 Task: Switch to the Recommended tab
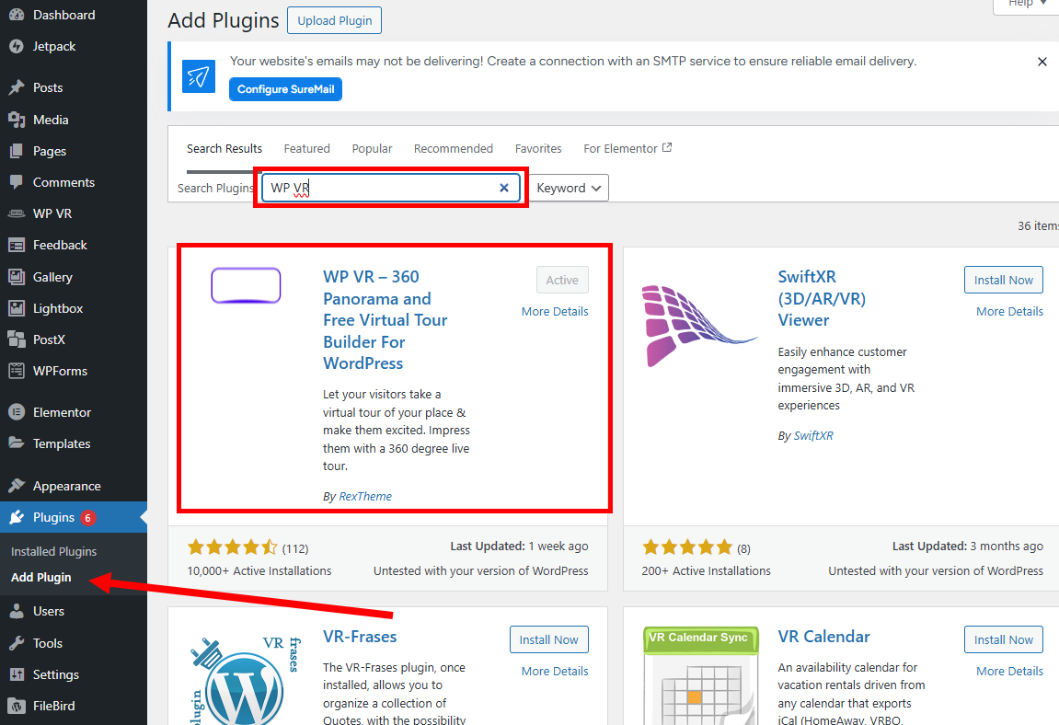pyautogui.click(x=454, y=149)
